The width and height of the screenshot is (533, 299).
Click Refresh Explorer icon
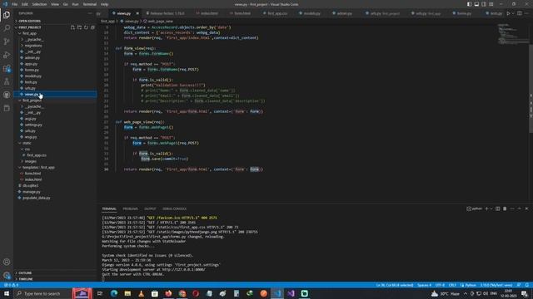coord(86,27)
